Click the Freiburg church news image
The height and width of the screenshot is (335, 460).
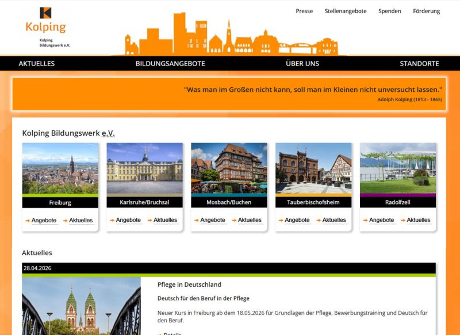point(81,306)
